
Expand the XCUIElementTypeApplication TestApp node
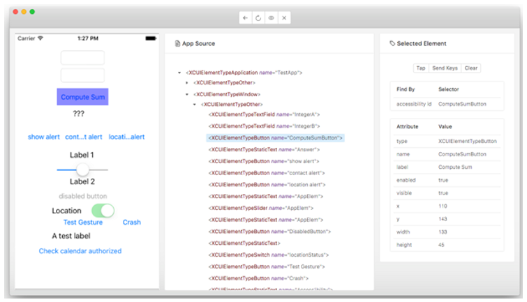179,73
